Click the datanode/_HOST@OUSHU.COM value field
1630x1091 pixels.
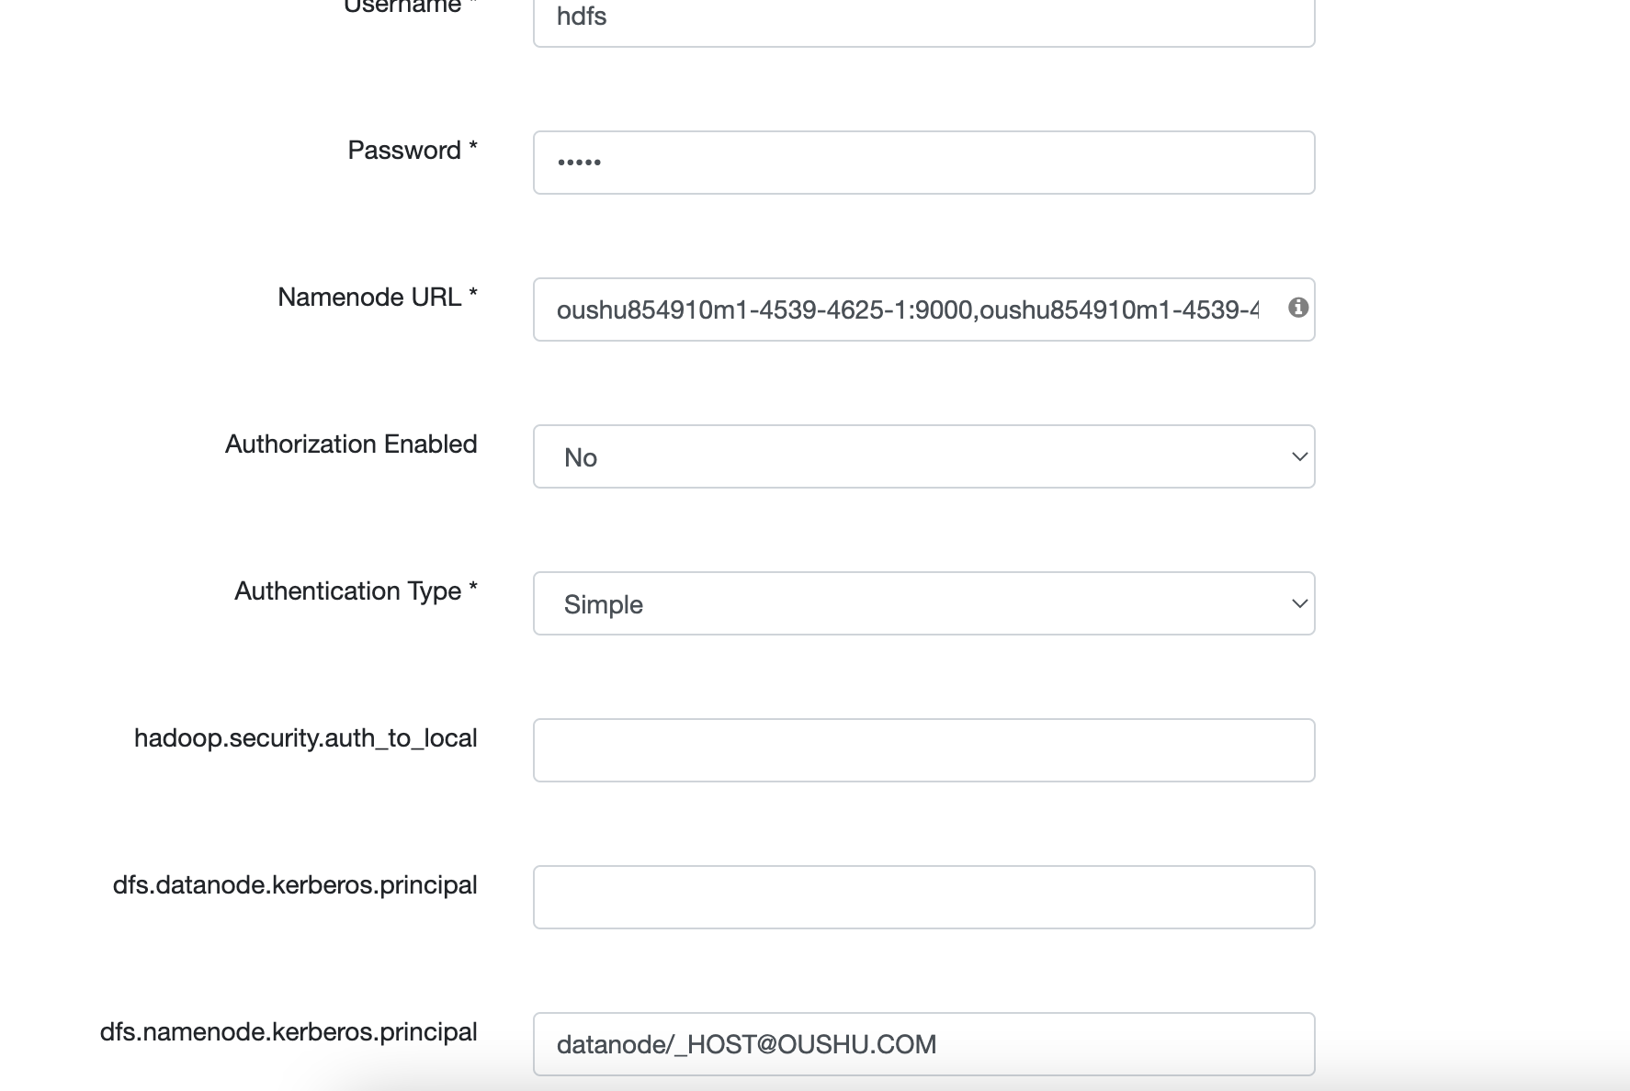point(923,1044)
